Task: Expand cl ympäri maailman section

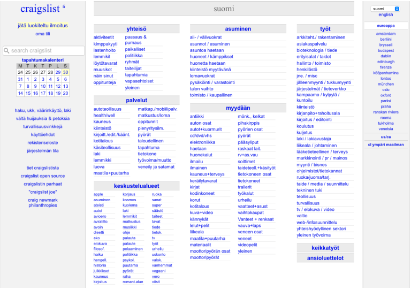Action: tap(385, 144)
